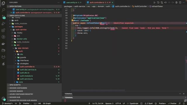Open the Search view in activity bar
The image size is (187, 105).
3,10
